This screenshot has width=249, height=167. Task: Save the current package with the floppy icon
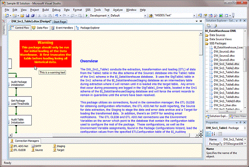point(27,15)
